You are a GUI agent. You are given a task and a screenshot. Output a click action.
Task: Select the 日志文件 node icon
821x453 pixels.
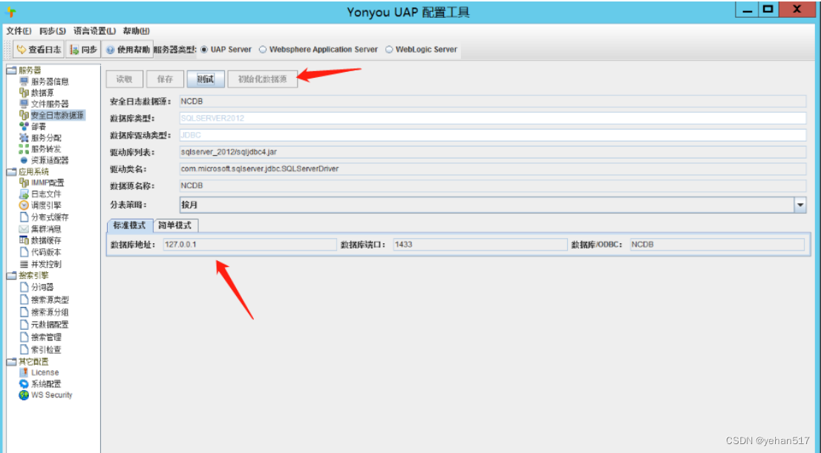pos(24,194)
